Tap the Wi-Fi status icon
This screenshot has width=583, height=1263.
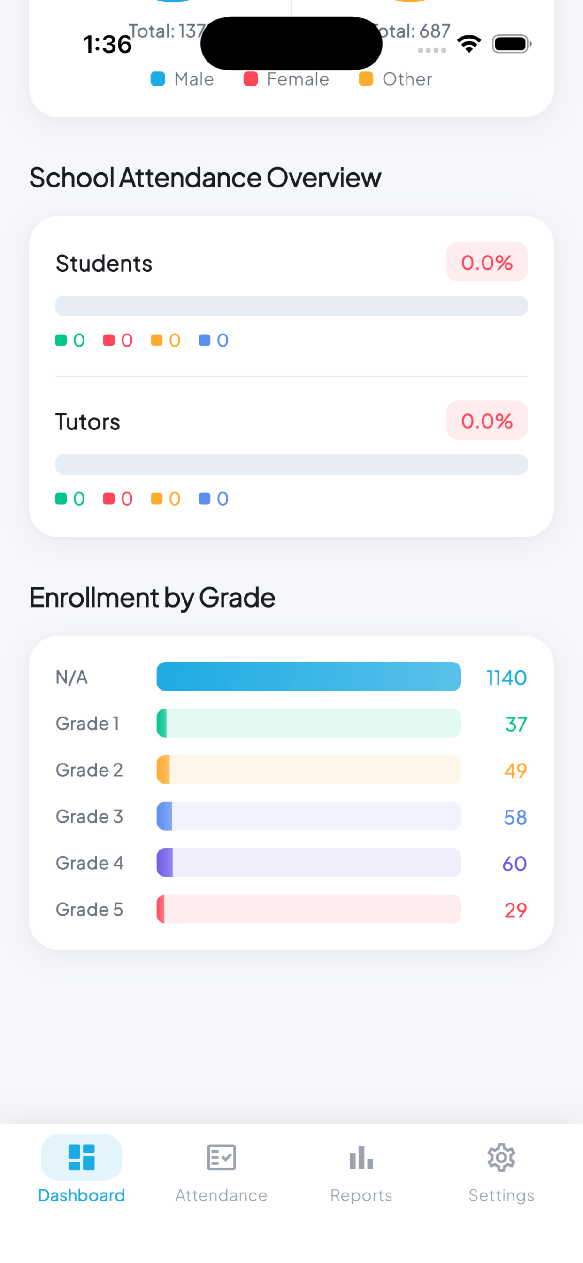click(x=469, y=44)
